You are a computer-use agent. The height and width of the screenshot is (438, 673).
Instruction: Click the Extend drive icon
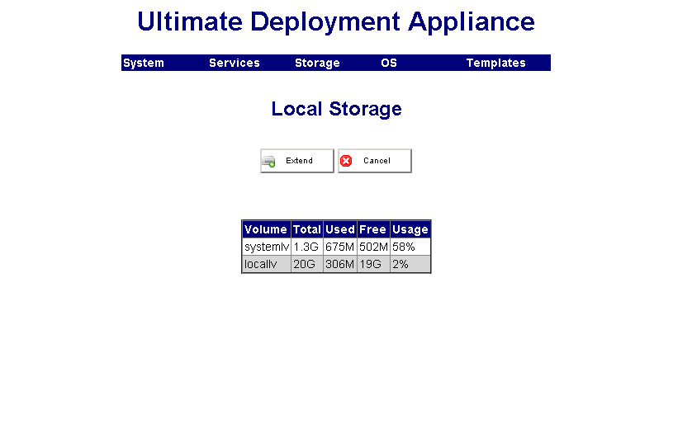coord(268,161)
